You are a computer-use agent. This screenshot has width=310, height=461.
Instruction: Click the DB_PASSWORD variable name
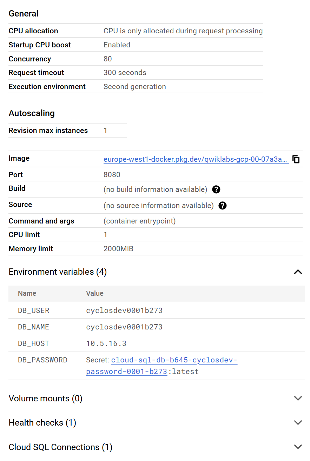(42, 360)
